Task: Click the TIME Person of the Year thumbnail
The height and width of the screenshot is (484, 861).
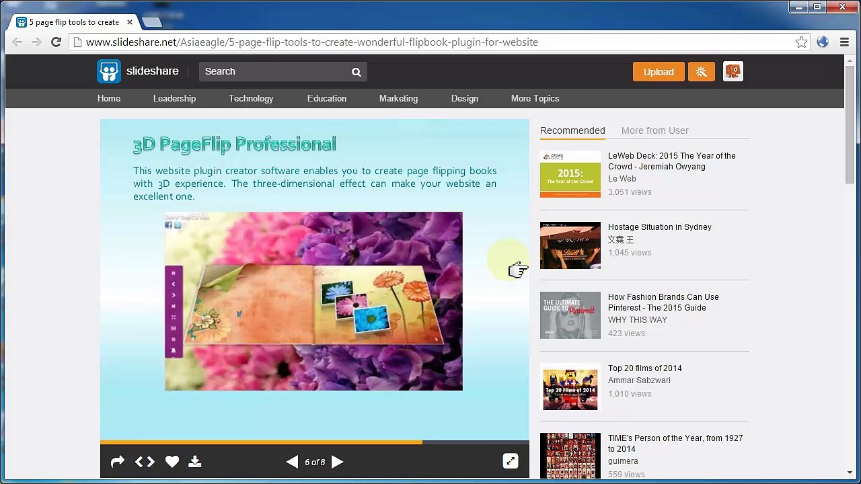Action: [x=570, y=456]
